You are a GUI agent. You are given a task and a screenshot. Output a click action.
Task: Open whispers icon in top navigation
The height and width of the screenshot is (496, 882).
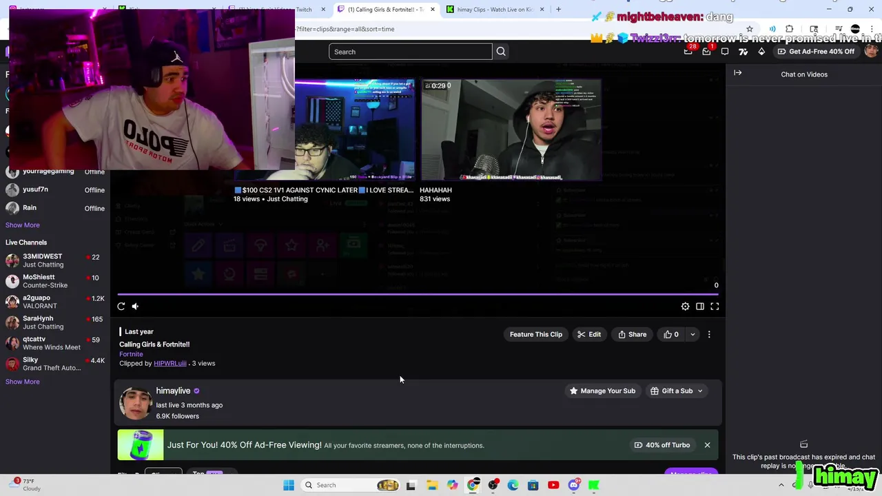click(x=725, y=52)
